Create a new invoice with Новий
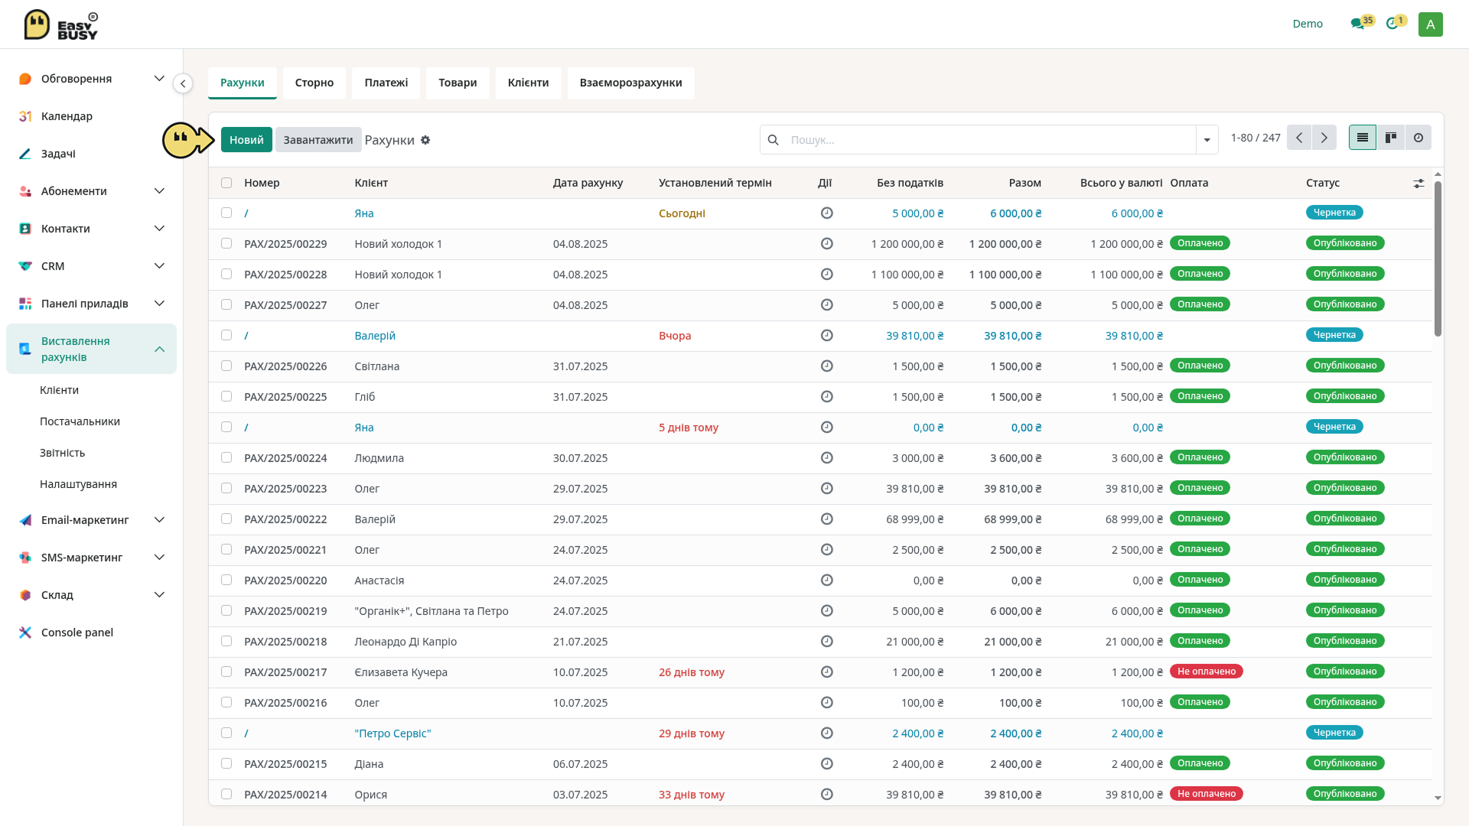The image size is (1469, 826). (x=246, y=140)
